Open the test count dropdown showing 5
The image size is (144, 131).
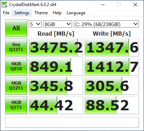pyautogui.click(x=35, y=24)
